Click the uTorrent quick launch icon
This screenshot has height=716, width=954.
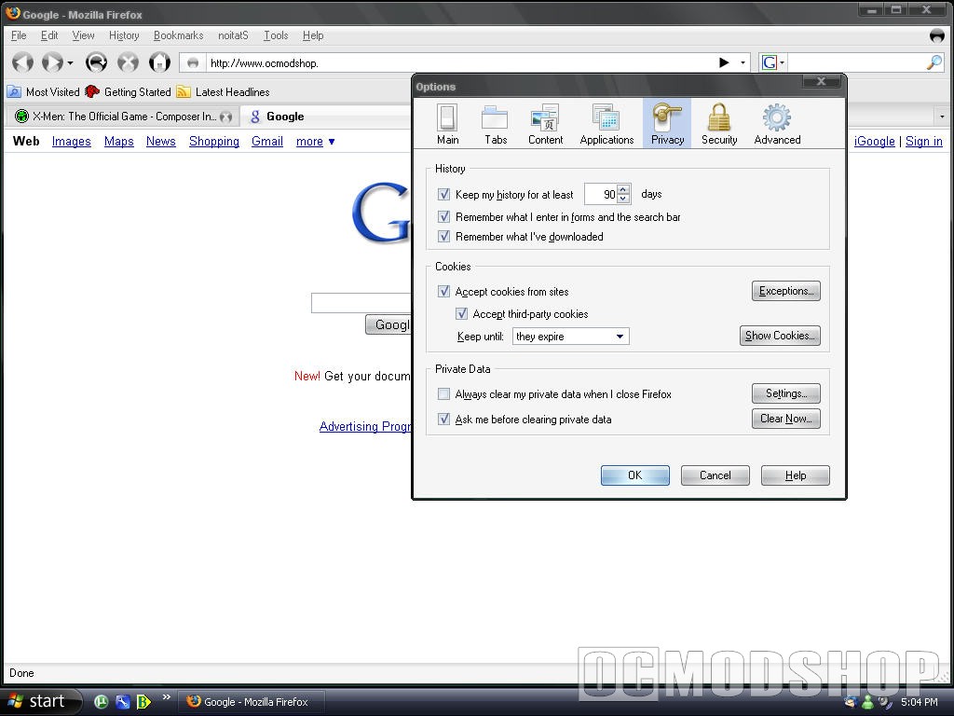click(102, 701)
